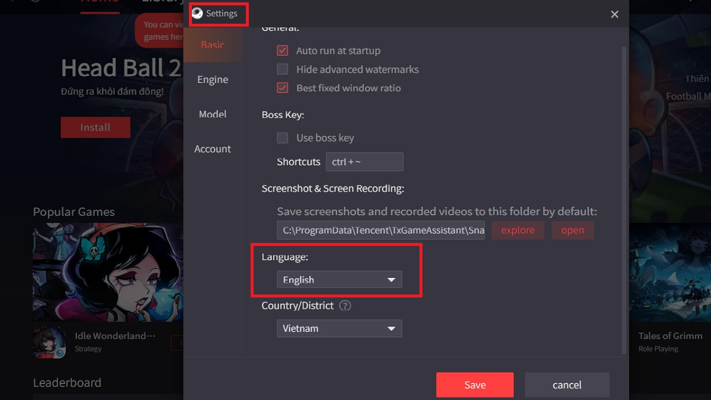
Task: Open the Country/District dropdown set to Vietnam
Action: (340, 328)
